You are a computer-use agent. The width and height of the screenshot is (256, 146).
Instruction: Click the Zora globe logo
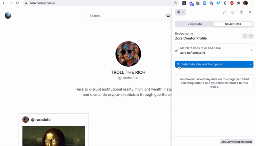point(8,16)
